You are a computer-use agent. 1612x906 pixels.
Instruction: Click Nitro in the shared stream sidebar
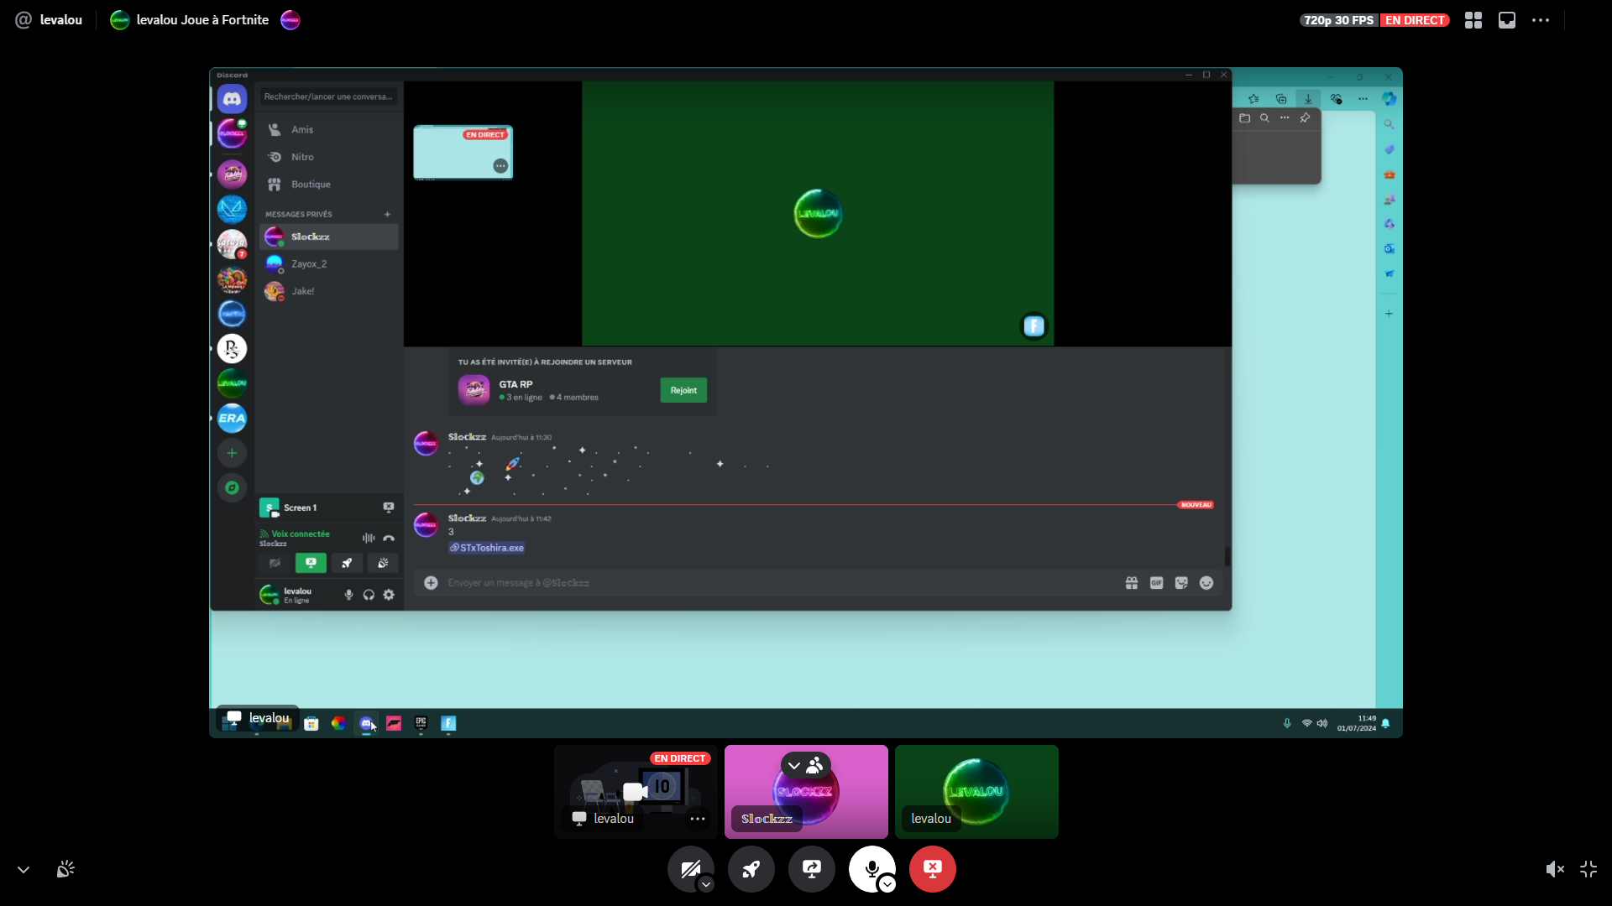pyautogui.click(x=329, y=157)
